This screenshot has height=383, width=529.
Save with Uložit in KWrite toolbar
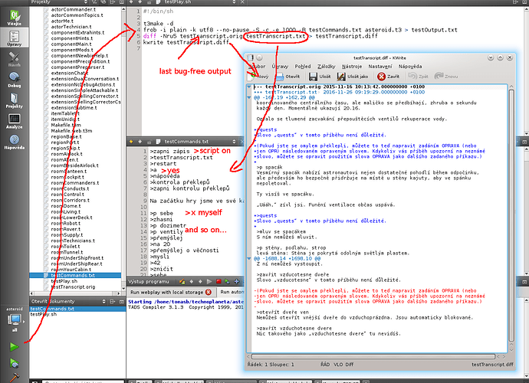pyautogui.click(x=320, y=77)
